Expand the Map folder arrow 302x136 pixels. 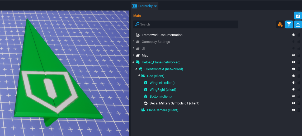click(134, 55)
